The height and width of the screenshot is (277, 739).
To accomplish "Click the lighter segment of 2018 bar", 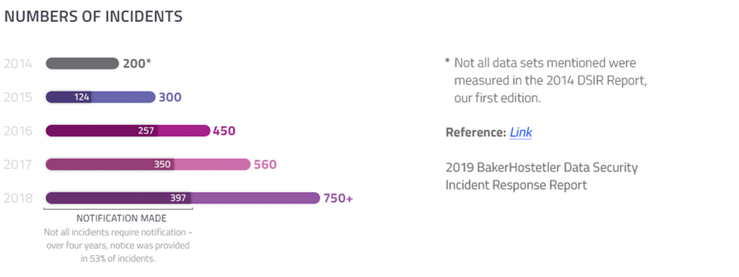I will coord(255,198).
